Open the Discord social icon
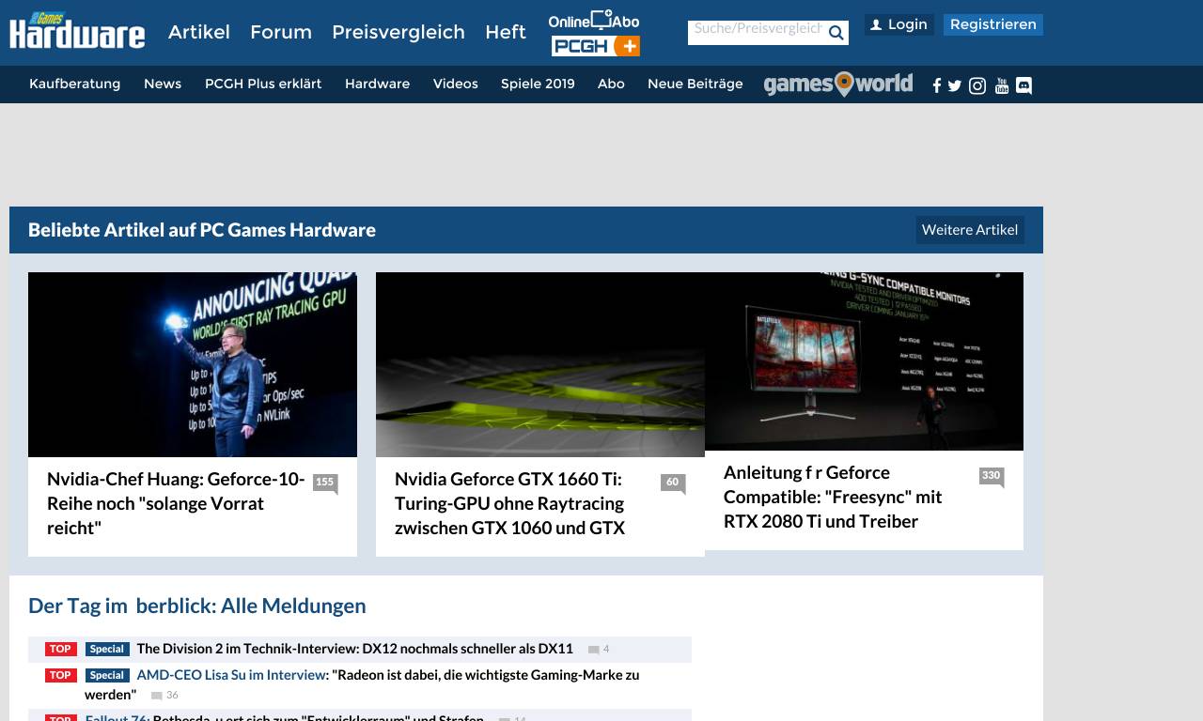This screenshot has width=1203, height=721. pos(1024,86)
